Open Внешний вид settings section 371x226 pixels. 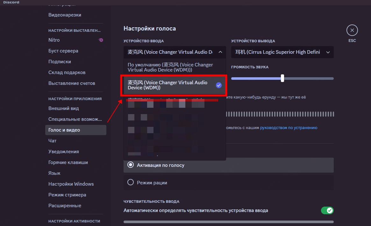point(64,108)
